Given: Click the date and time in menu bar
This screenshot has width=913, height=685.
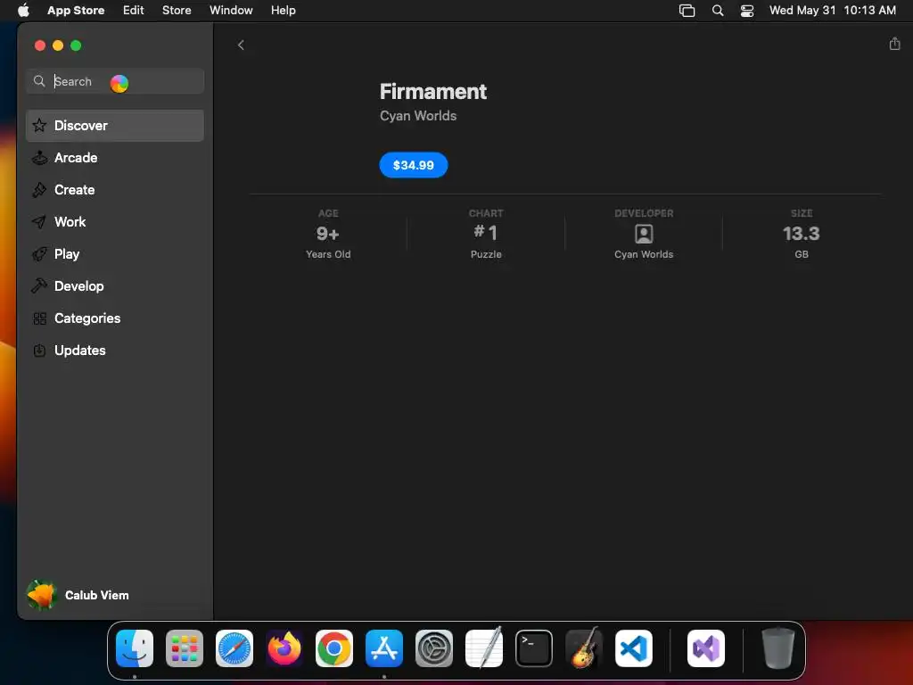Looking at the screenshot, I should [x=832, y=10].
